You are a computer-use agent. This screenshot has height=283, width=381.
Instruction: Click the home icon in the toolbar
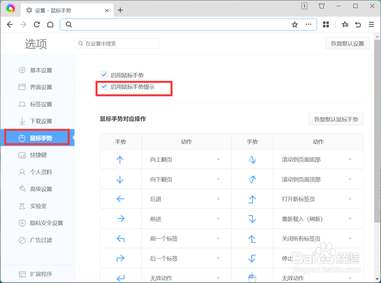[50, 24]
